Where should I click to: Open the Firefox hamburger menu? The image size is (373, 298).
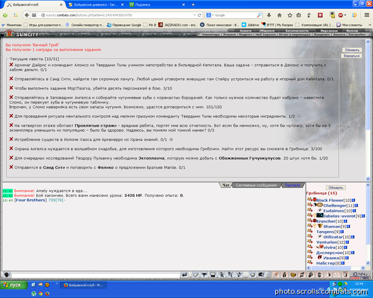[x=367, y=15]
